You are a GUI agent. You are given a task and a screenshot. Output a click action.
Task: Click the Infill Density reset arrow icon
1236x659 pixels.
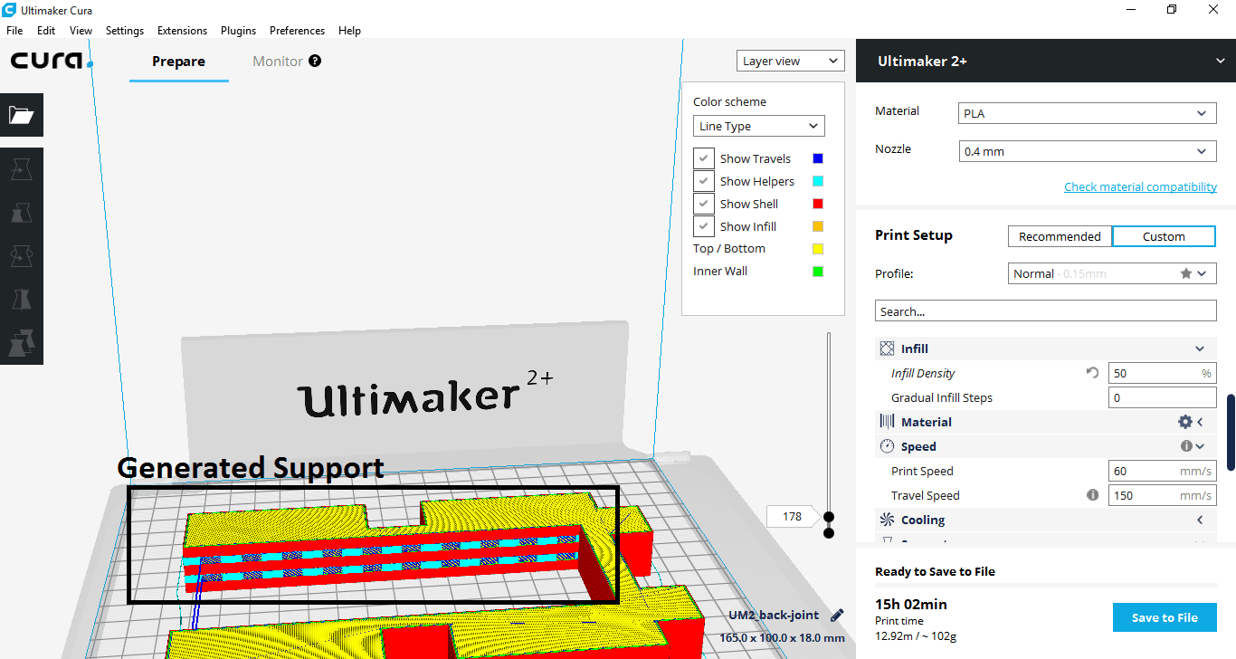click(x=1092, y=373)
